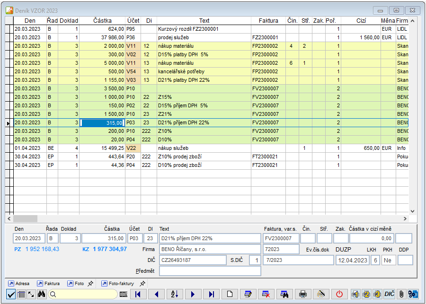Click the empty Předmět input field
The height and width of the screenshot is (304, 426).
(x=210, y=271)
